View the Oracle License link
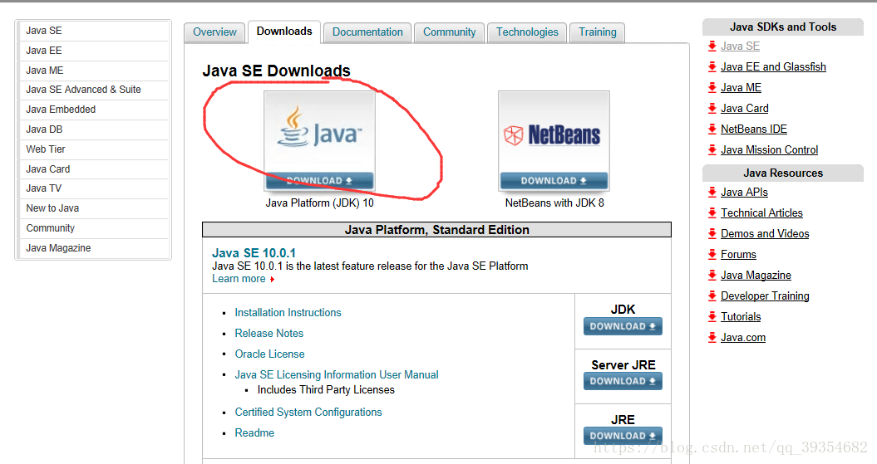877x464 pixels. (269, 354)
